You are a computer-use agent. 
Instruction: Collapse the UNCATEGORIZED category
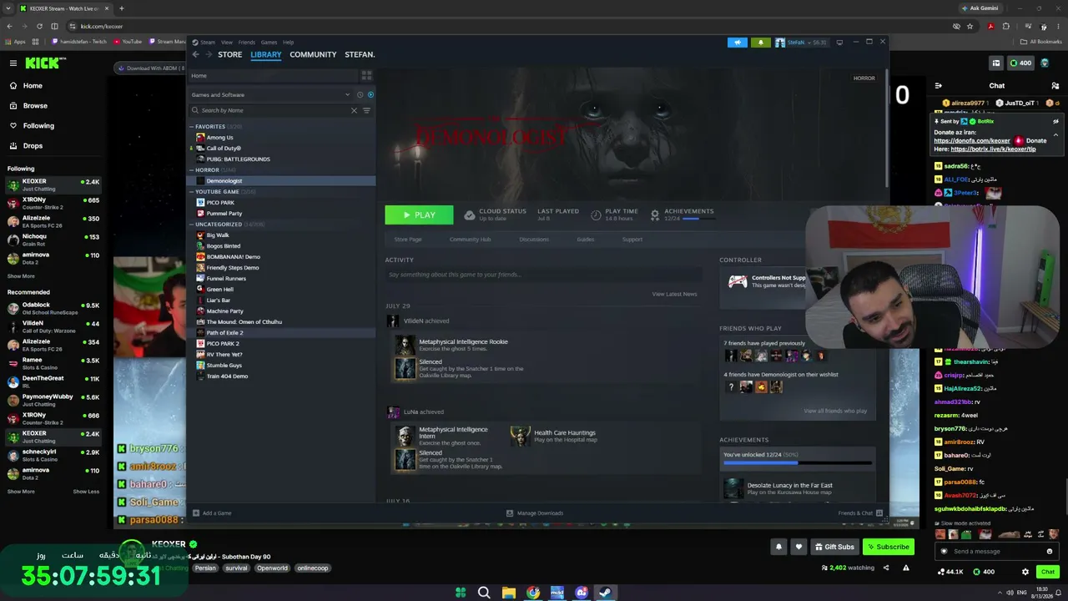click(x=191, y=225)
